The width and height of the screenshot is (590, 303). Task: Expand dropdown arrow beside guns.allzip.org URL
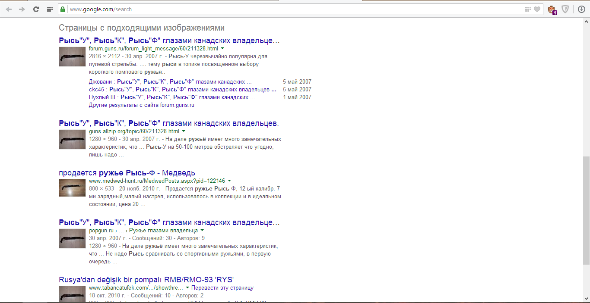(x=184, y=131)
